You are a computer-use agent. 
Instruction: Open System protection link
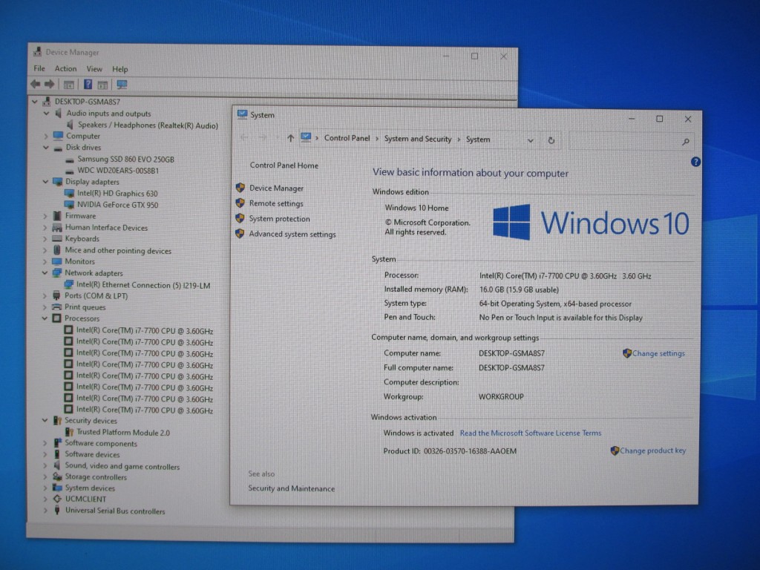pyautogui.click(x=279, y=219)
